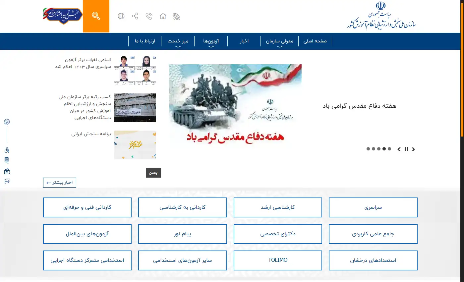This screenshot has height=282, width=464.
Task: Open the برنامه سنجش ایرانی thumbnail
Action: [x=135, y=145]
